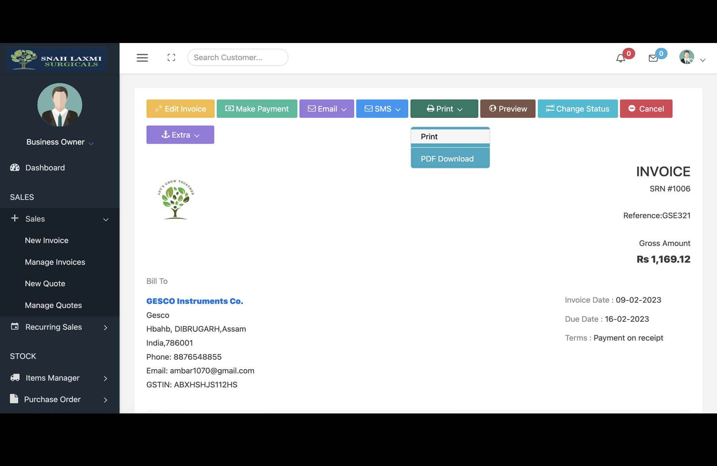
Task: Open the Extra dropdown button
Action: point(180,135)
